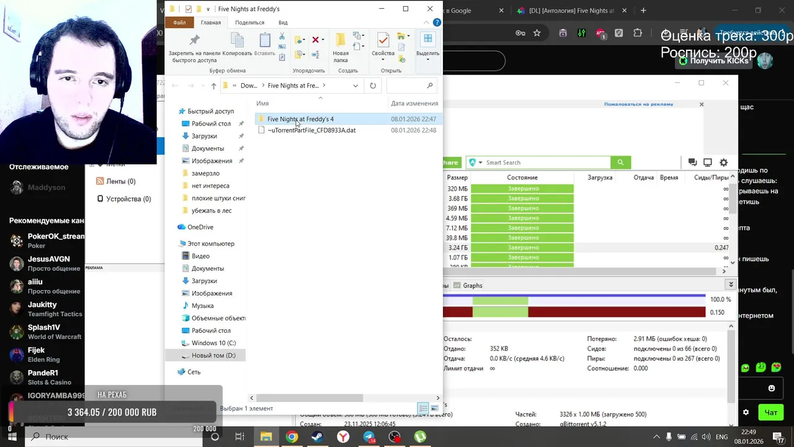Click Chrome password key icon

tap(520, 34)
